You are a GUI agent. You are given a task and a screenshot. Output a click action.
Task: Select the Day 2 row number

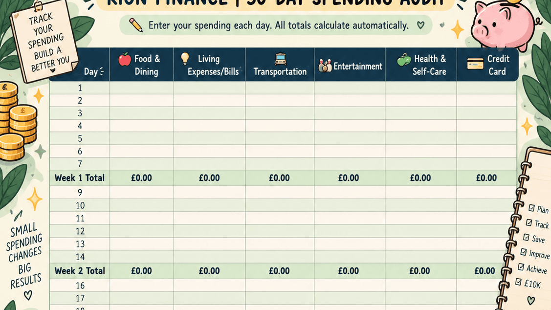pos(80,101)
